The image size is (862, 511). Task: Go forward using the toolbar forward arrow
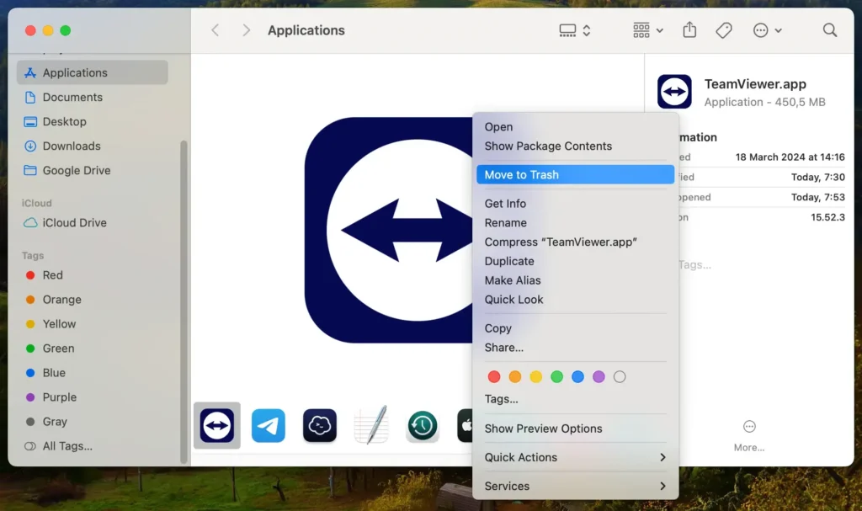[247, 30]
